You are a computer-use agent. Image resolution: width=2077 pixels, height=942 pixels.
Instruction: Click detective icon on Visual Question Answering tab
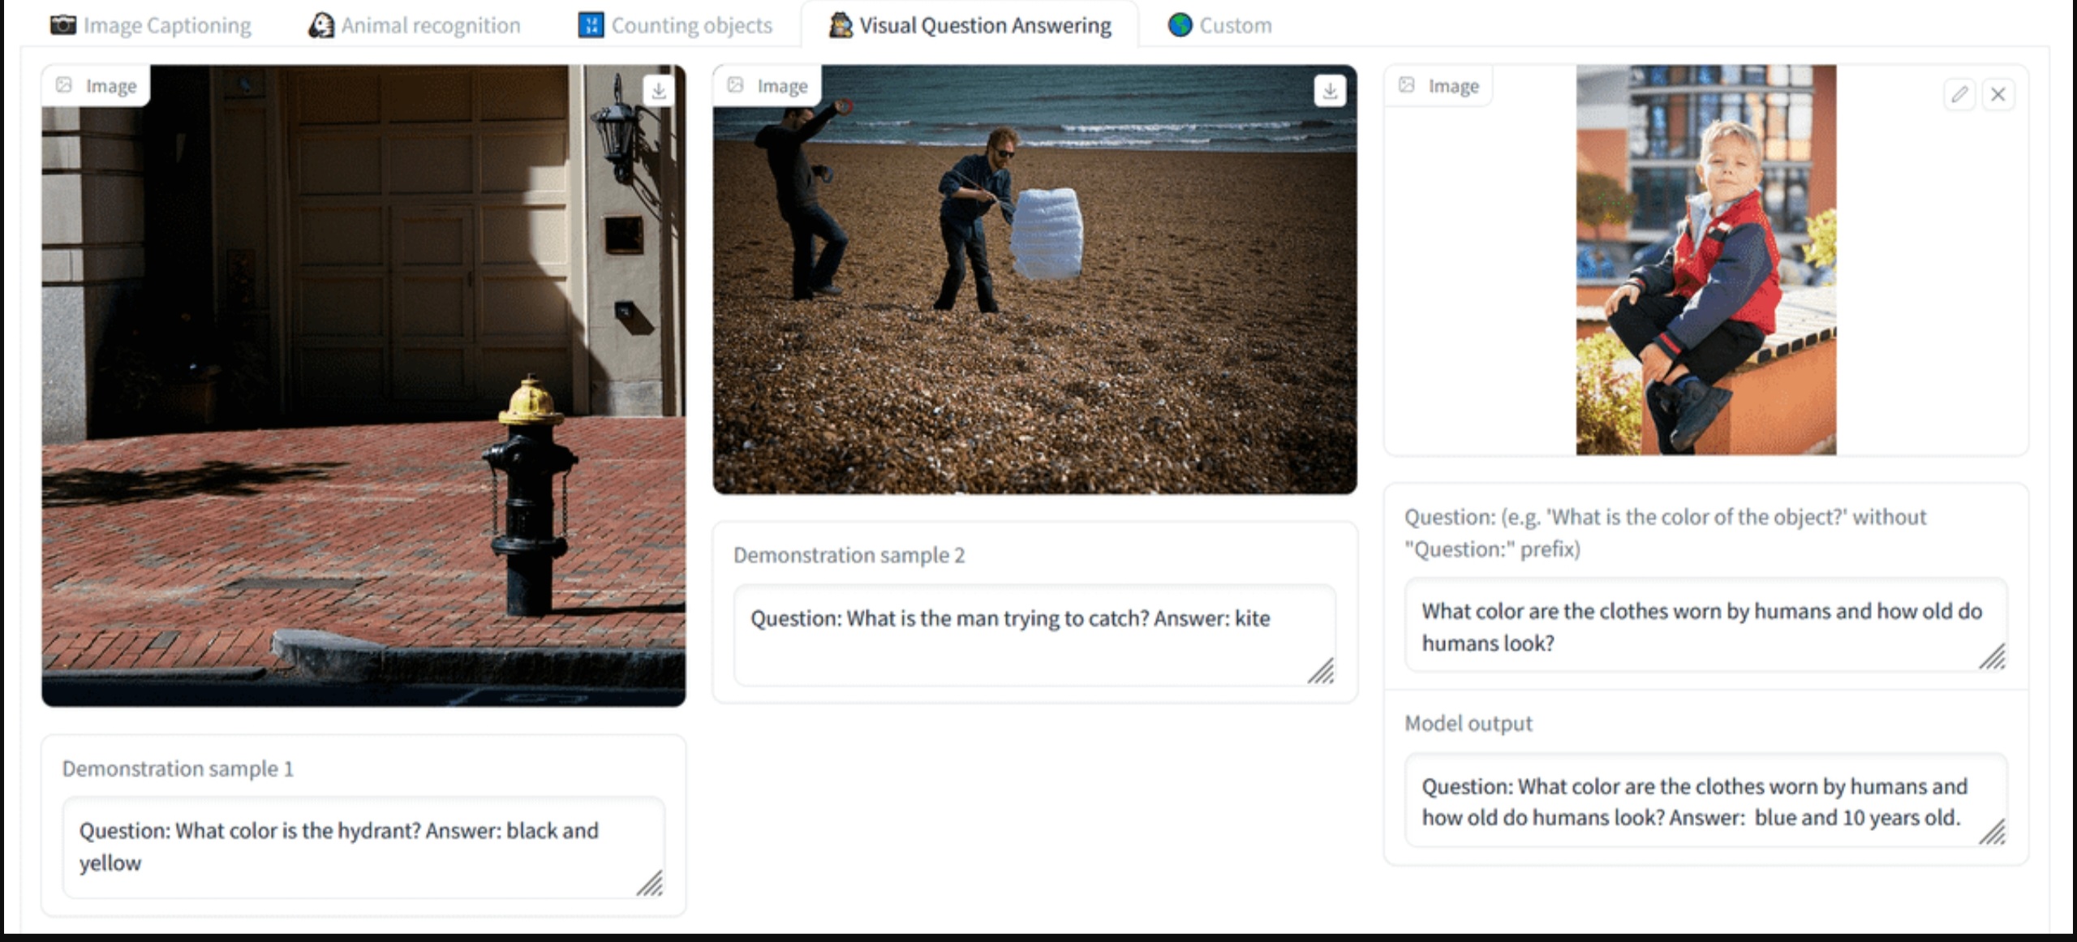(x=841, y=25)
